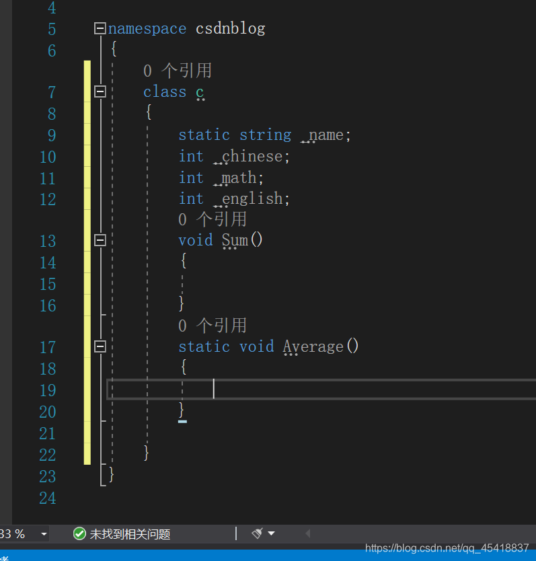Click the horizontal scroll left arrow

pyautogui.click(x=308, y=534)
